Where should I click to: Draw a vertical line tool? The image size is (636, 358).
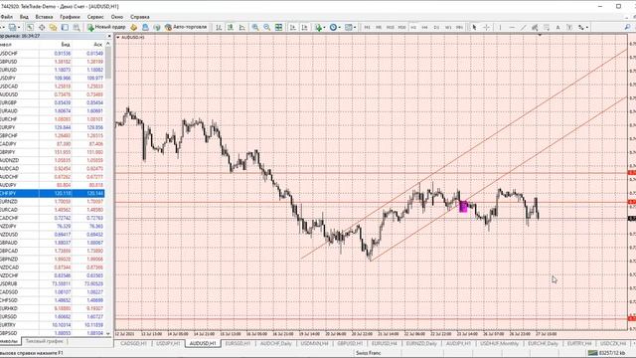point(500,27)
